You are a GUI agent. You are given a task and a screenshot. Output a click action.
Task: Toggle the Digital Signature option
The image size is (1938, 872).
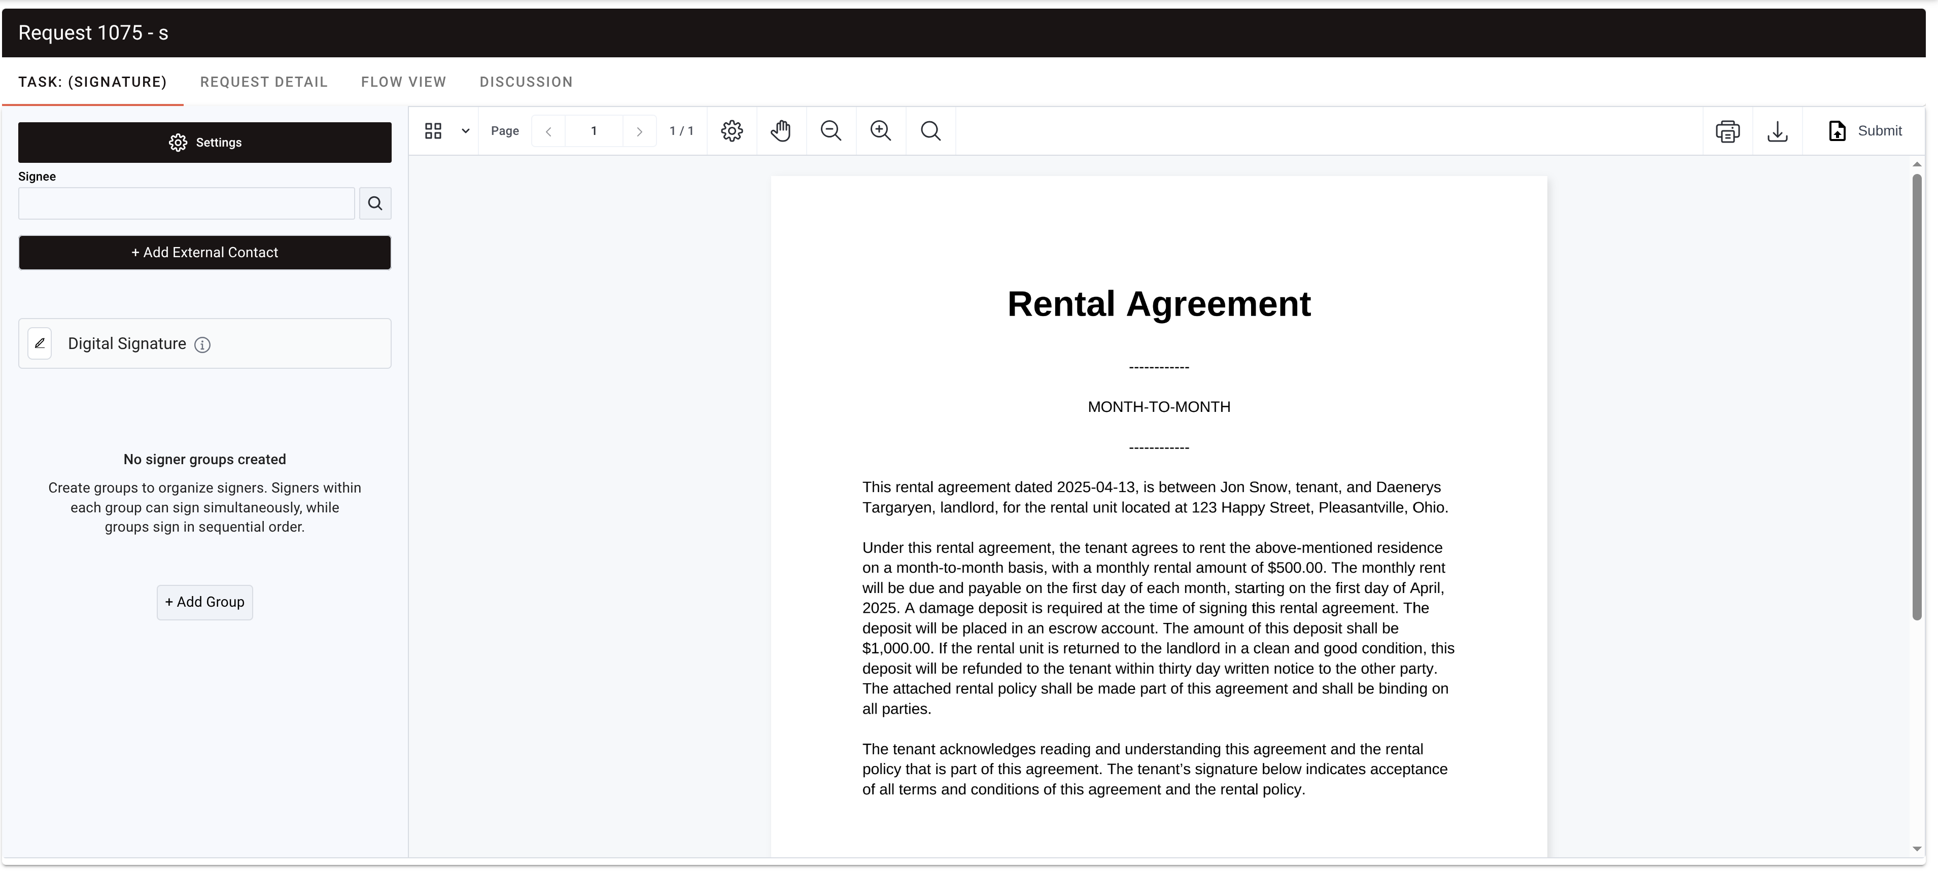(40, 343)
